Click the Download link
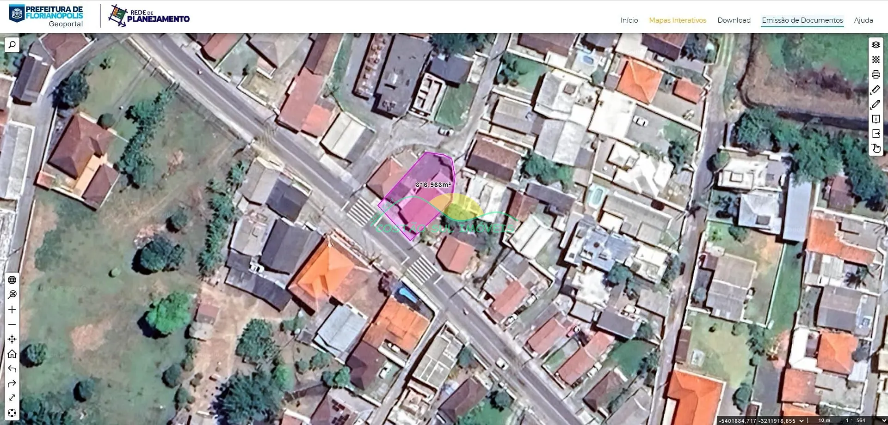 click(x=734, y=20)
